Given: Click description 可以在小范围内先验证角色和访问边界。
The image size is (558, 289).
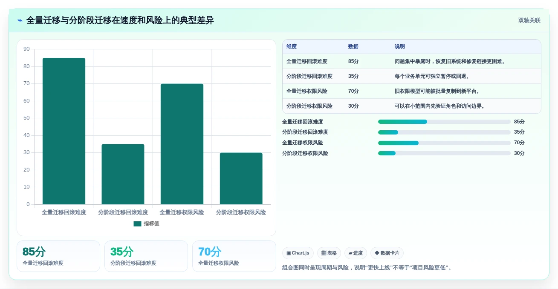Looking at the screenshot, I should tap(441, 106).
